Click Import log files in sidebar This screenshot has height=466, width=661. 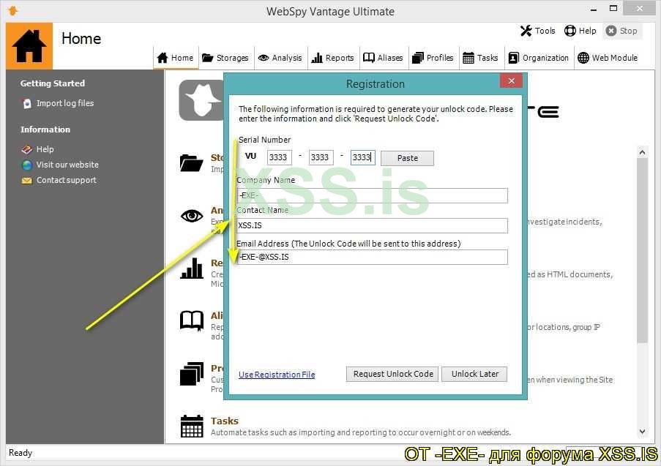coord(65,103)
